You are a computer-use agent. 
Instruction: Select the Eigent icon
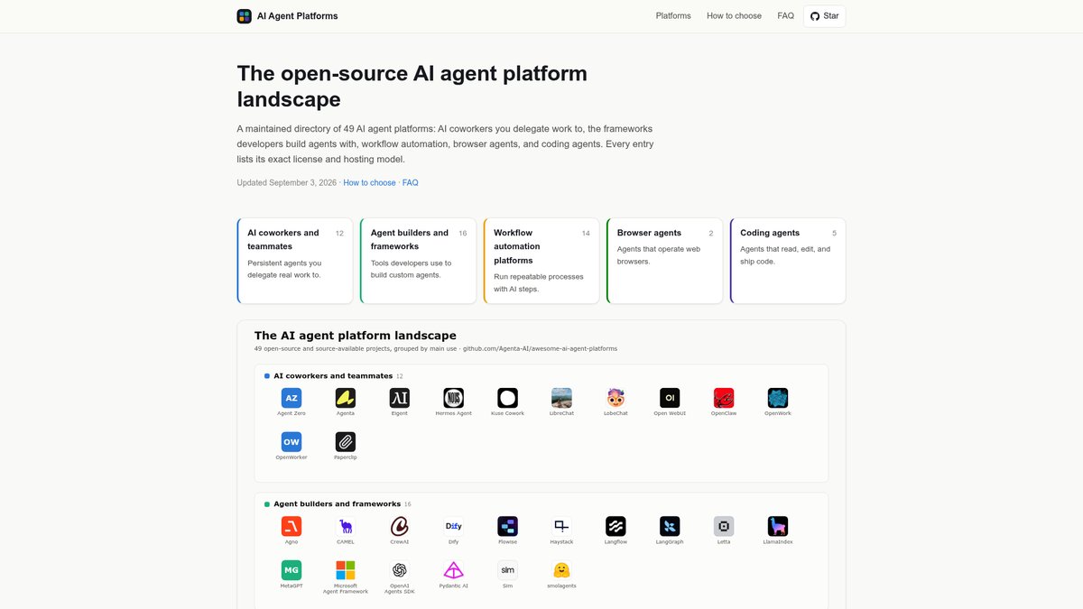point(400,398)
